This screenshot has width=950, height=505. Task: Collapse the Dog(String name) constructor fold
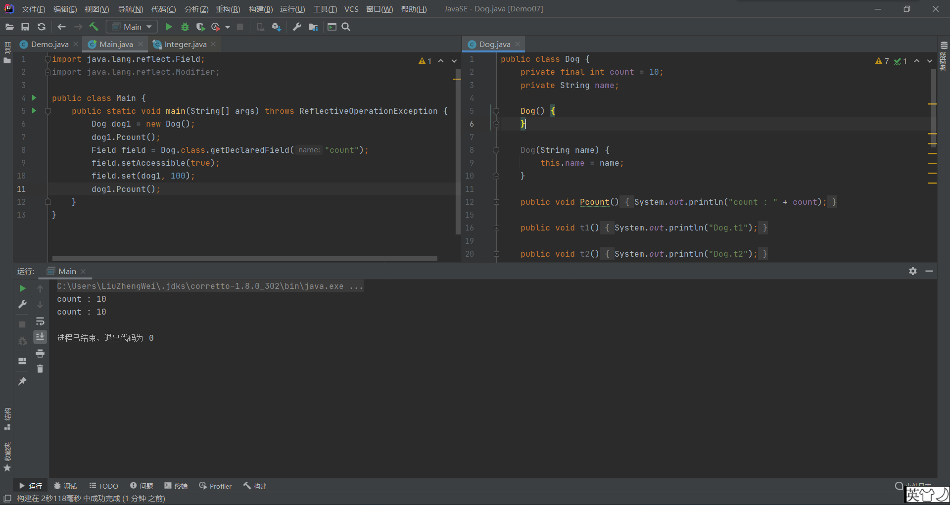[496, 150]
